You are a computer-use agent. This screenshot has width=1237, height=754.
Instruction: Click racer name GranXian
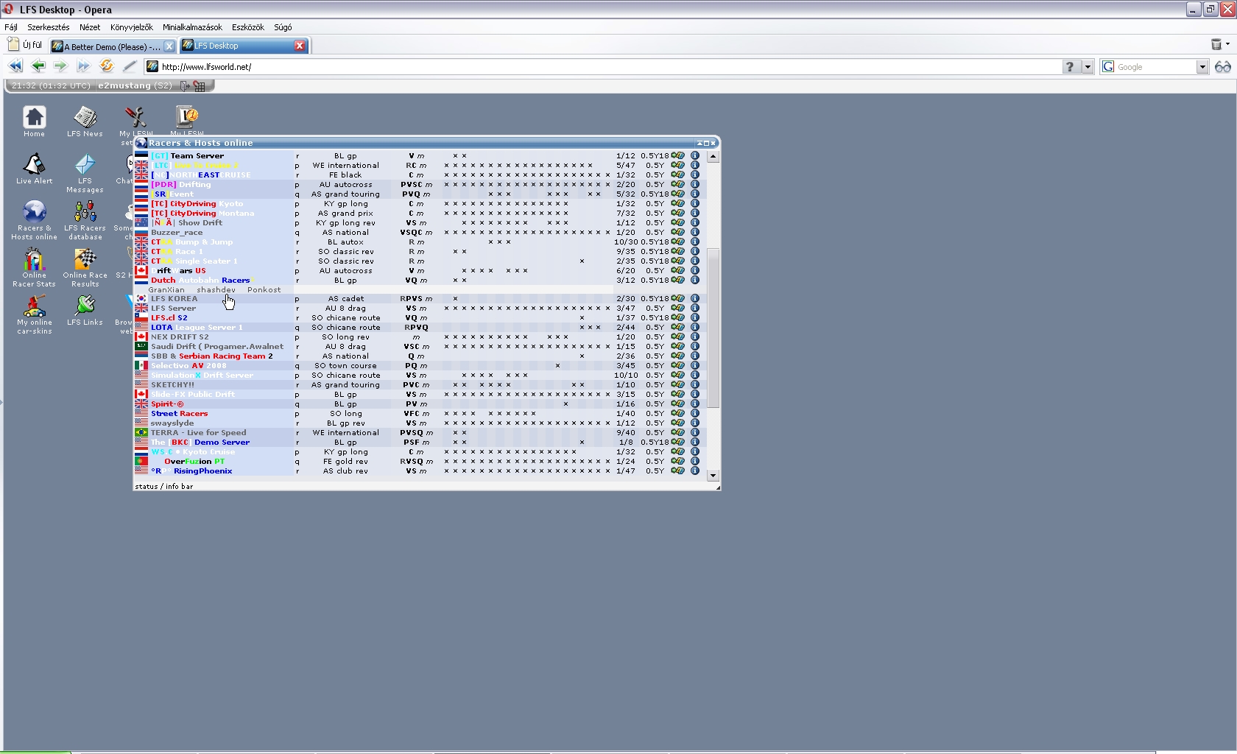166,290
